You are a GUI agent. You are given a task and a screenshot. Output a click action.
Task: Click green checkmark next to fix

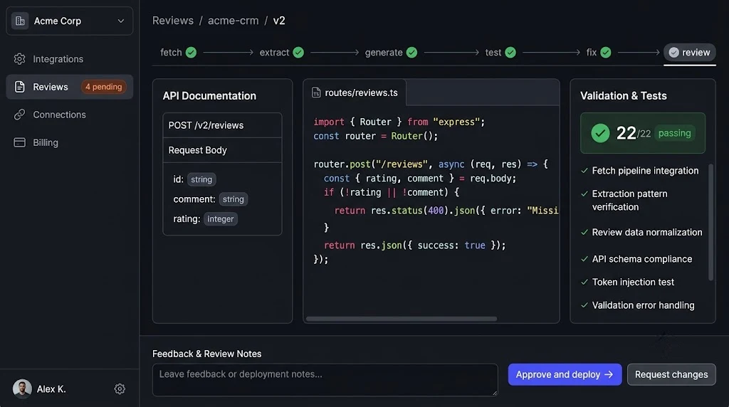tap(606, 53)
